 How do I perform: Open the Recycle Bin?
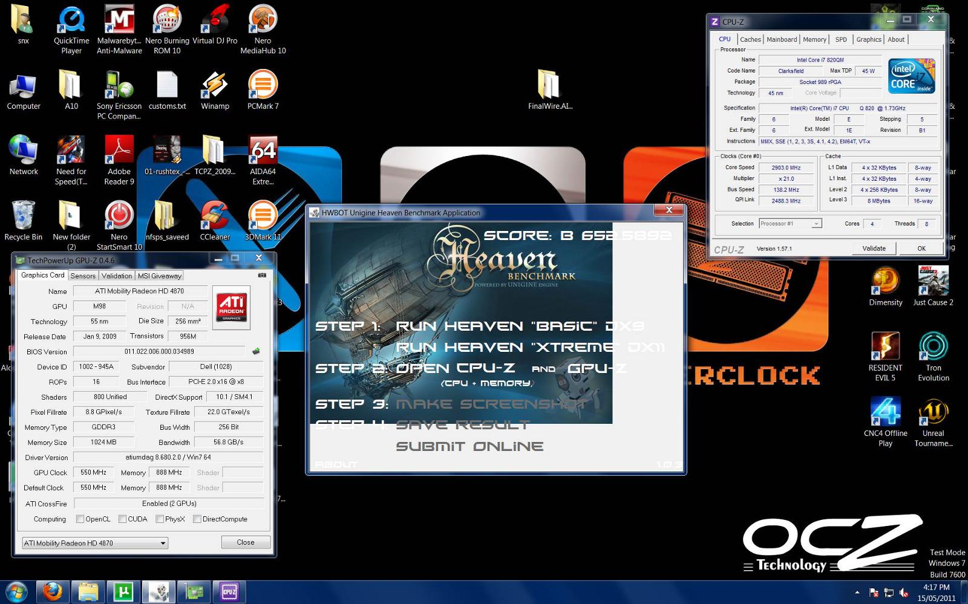coord(24,221)
